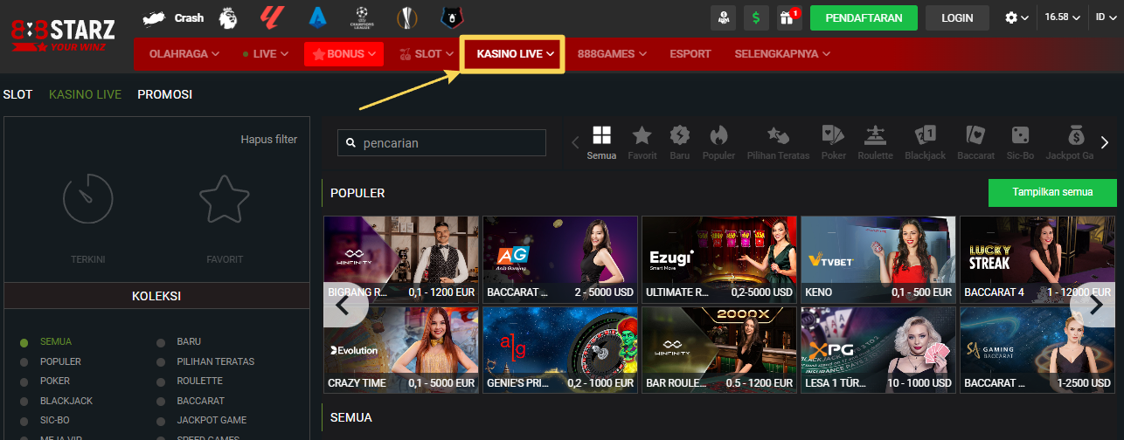Choose the Blackjack collection filter
The image size is (1124, 440).
(66, 402)
